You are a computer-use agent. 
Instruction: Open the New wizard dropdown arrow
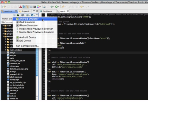pyautogui.click(x=6, y=7)
